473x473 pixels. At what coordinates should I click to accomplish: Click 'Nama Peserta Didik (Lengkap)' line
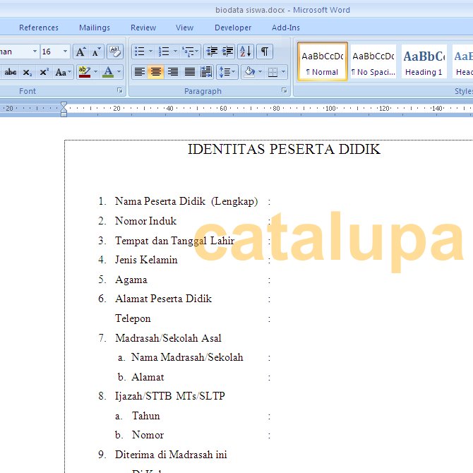(186, 201)
